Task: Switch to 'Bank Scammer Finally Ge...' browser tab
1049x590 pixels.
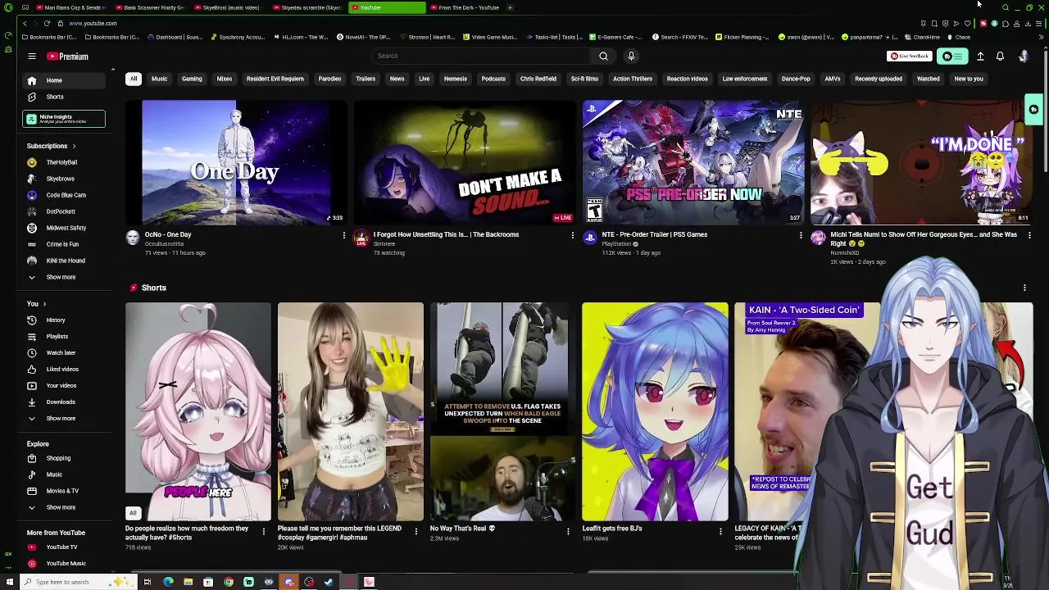Action: coord(152,7)
